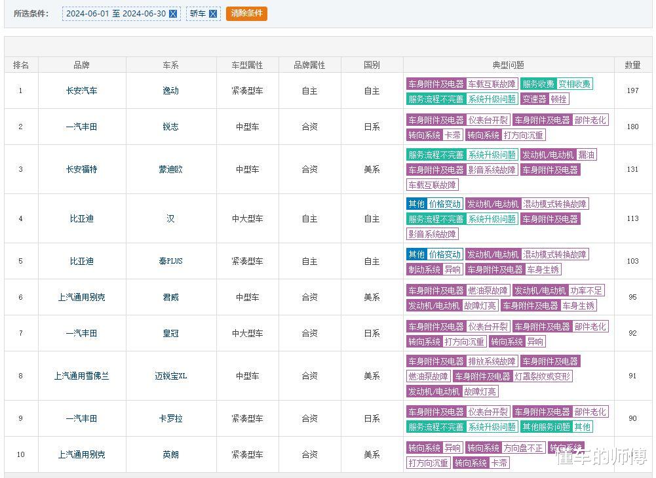Click the 排名 column header
Image resolution: width=656 pixels, height=478 pixels.
click(21, 65)
